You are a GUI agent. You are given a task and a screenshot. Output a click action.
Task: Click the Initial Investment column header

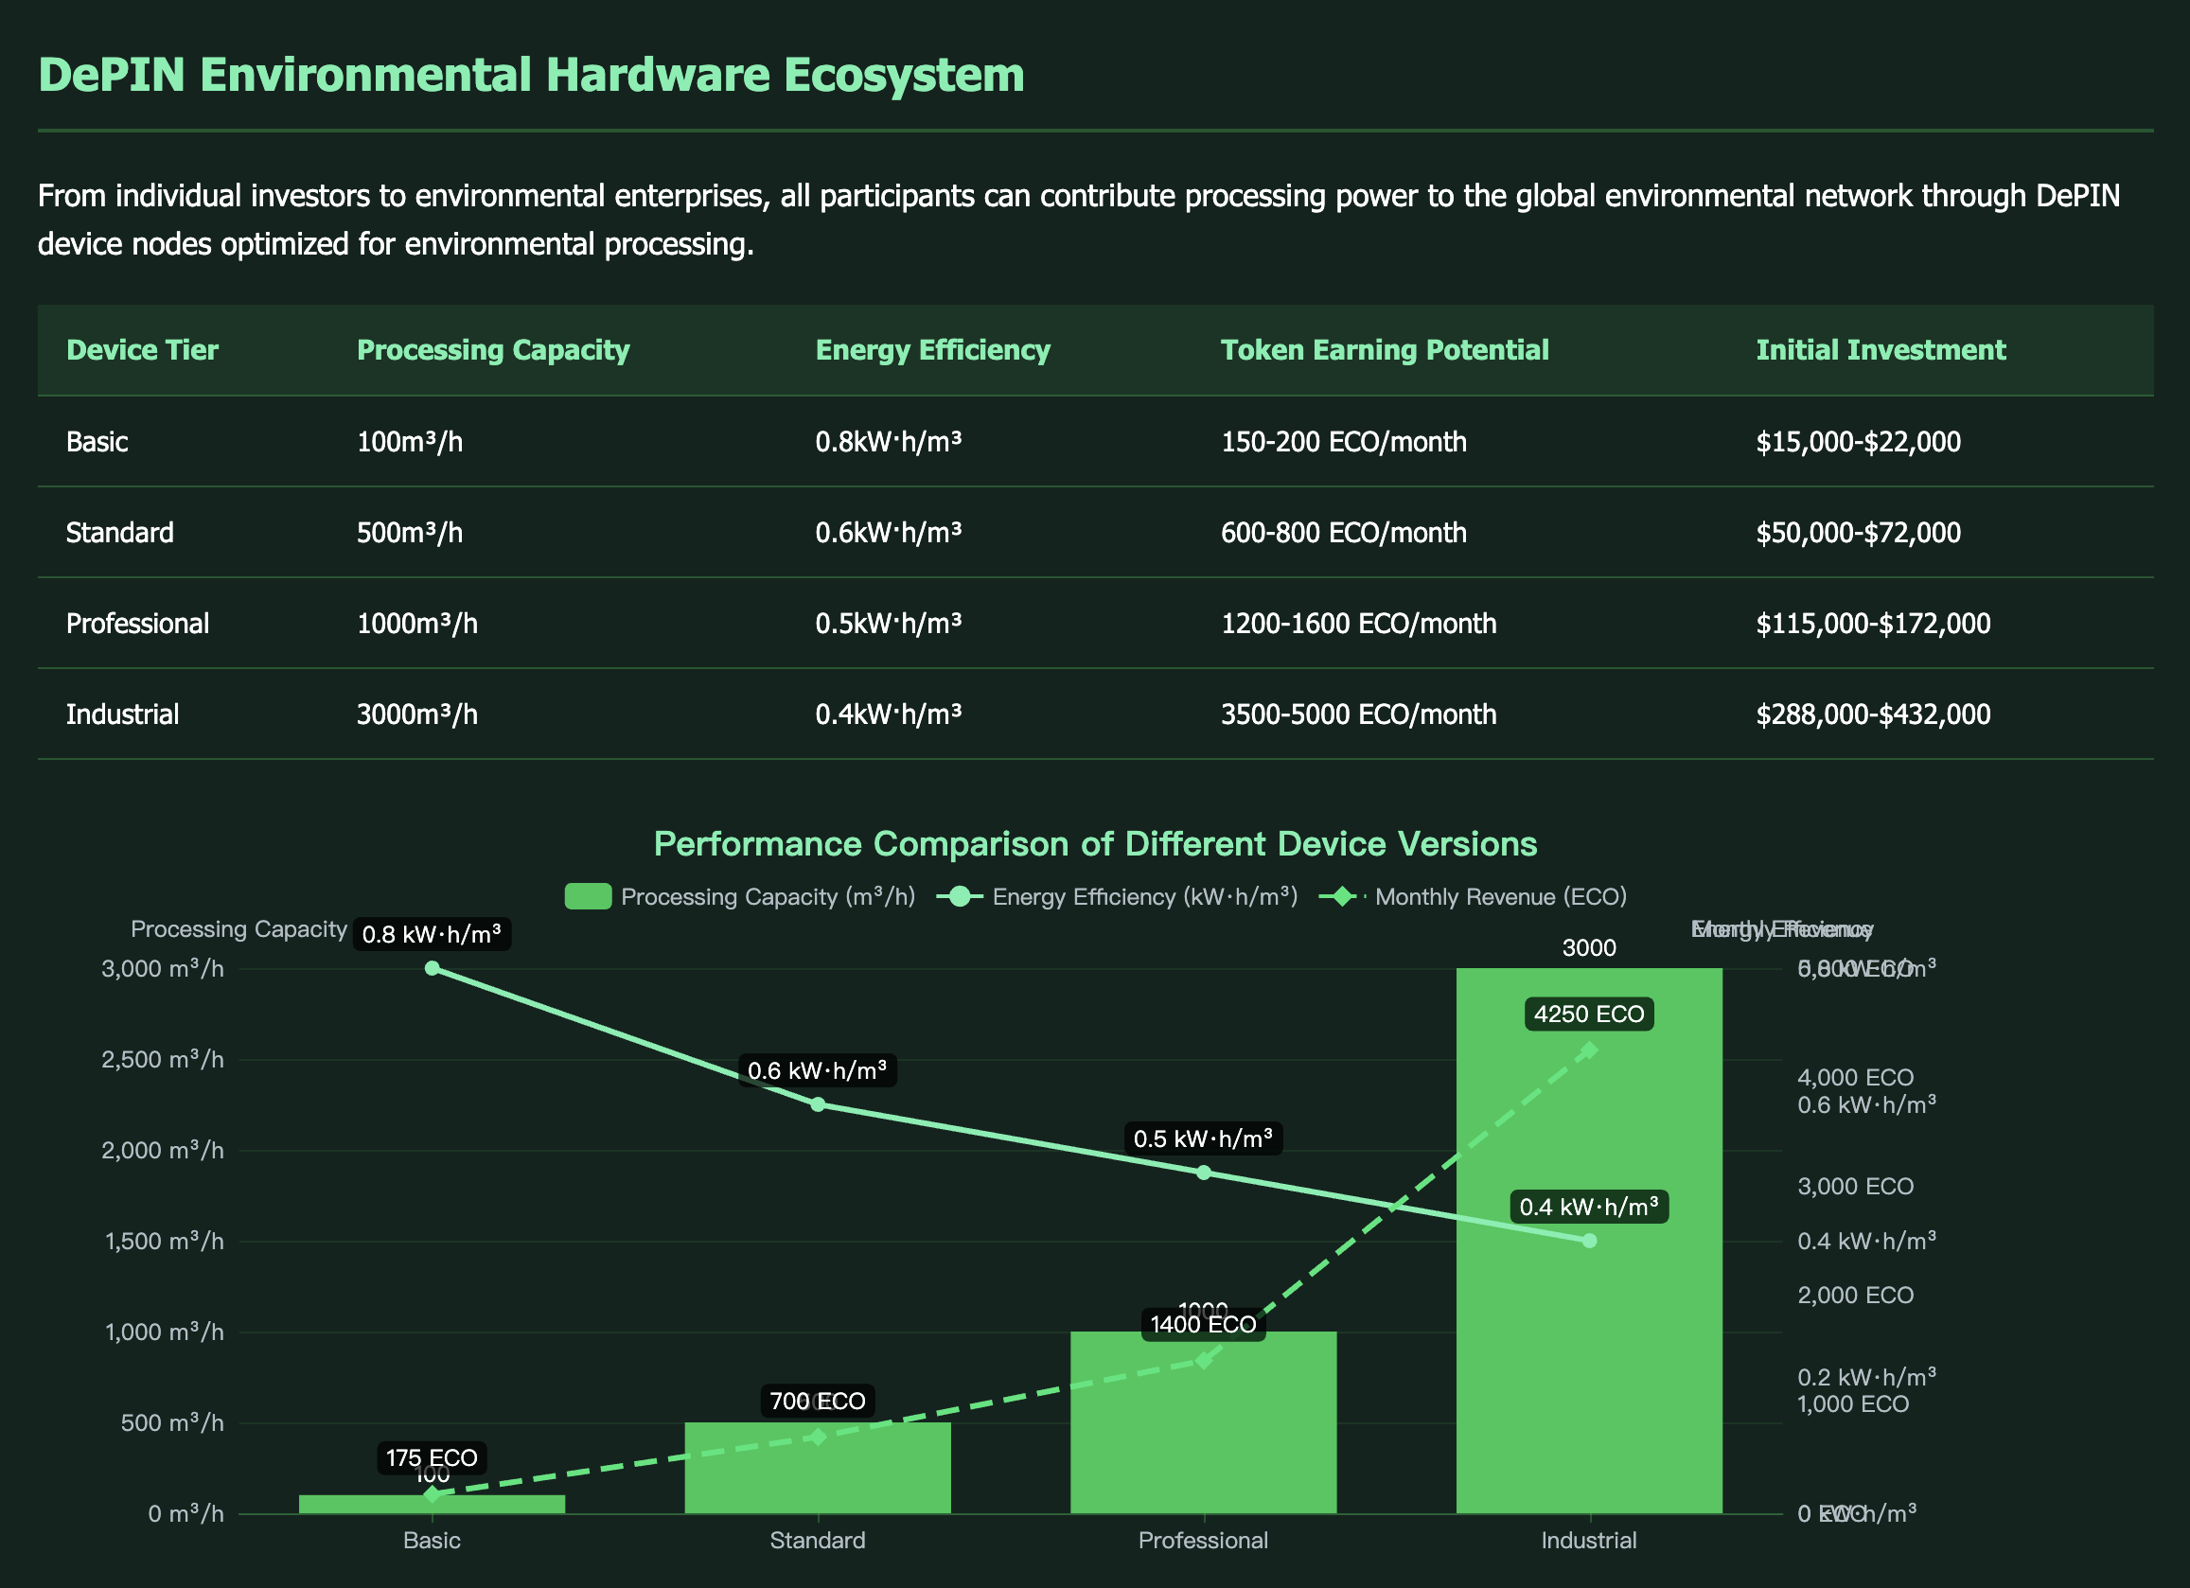pyautogui.click(x=1880, y=349)
